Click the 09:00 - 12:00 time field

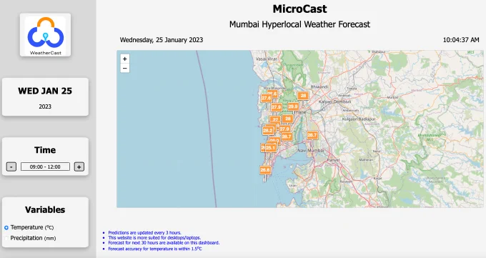click(x=45, y=167)
